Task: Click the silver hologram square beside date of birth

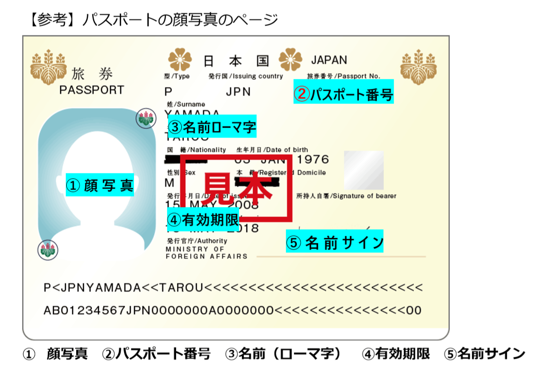Action: pos(364,170)
